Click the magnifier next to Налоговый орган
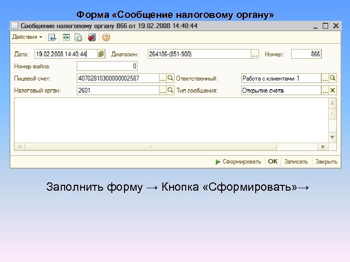The image size is (350, 262). tap(170, 90)
